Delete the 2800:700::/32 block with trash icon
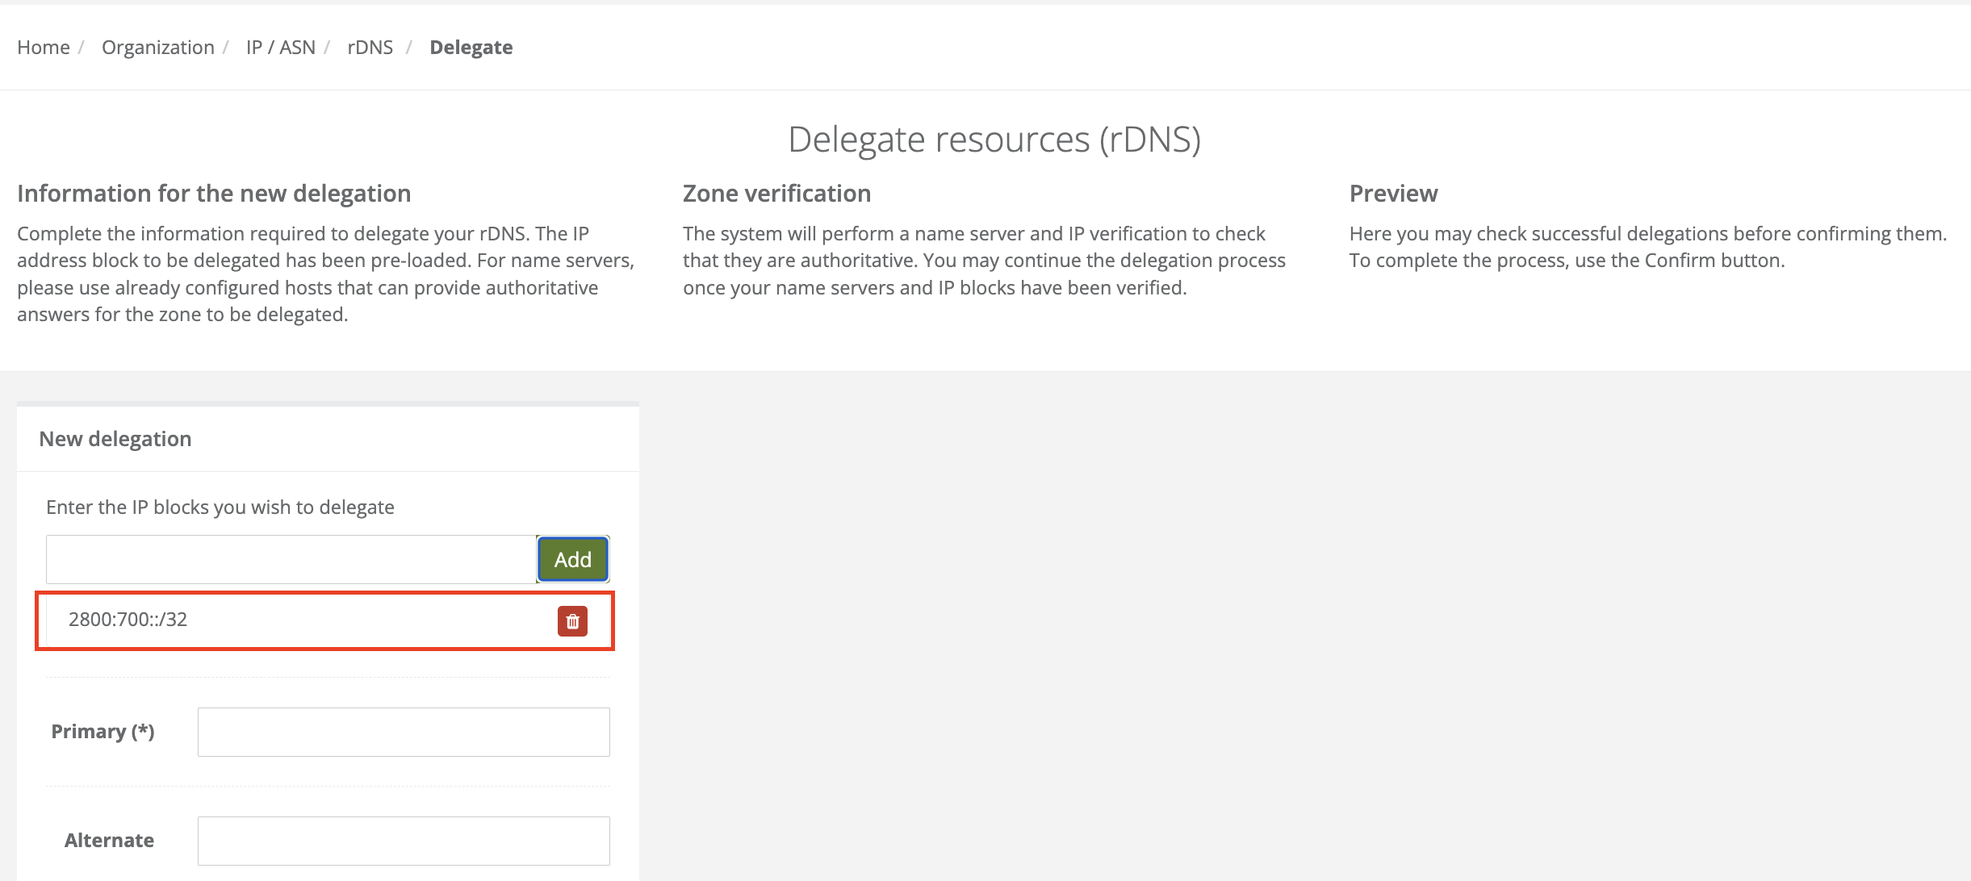 [x=572, y=621]
